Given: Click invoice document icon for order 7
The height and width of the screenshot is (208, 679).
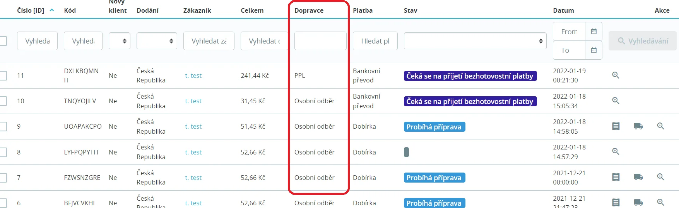Looking at the screenshot, I should (616, 177).
